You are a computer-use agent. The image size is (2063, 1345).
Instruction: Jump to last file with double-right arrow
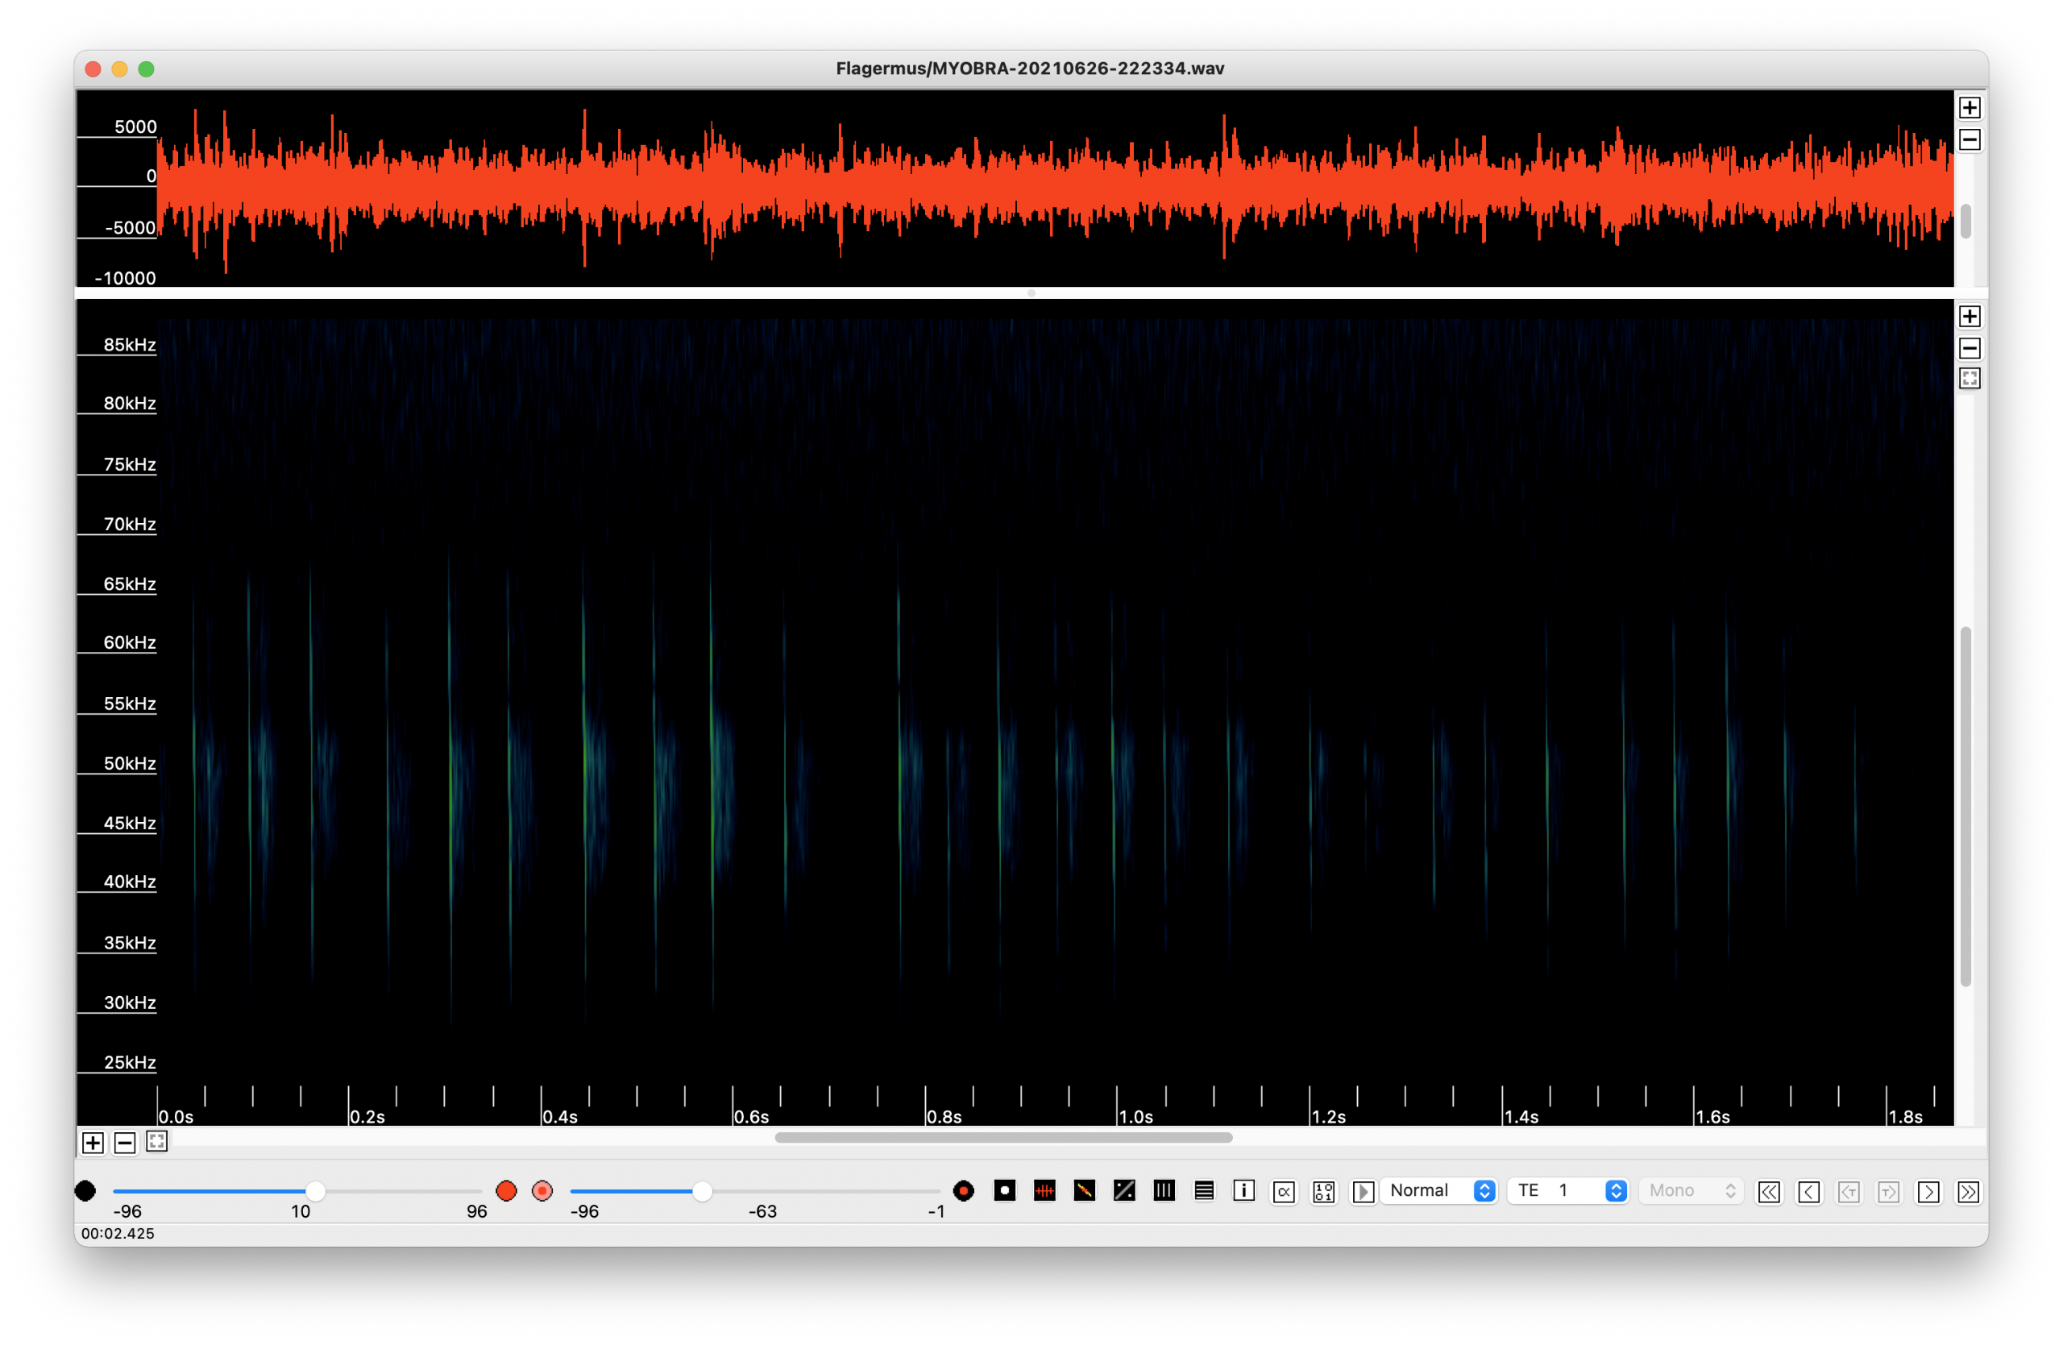[x=1968, y=1193]
